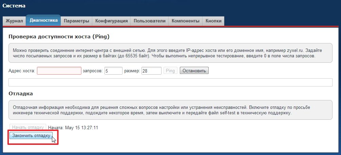Focus the запросов count field
The width and height of the screenshot is (341, 155).
(113, 71)
